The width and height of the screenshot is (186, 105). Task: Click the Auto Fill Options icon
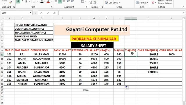(127, 87)
